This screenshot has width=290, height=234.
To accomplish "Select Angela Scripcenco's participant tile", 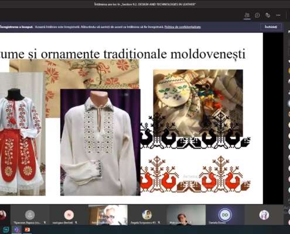I will (147, 215).
